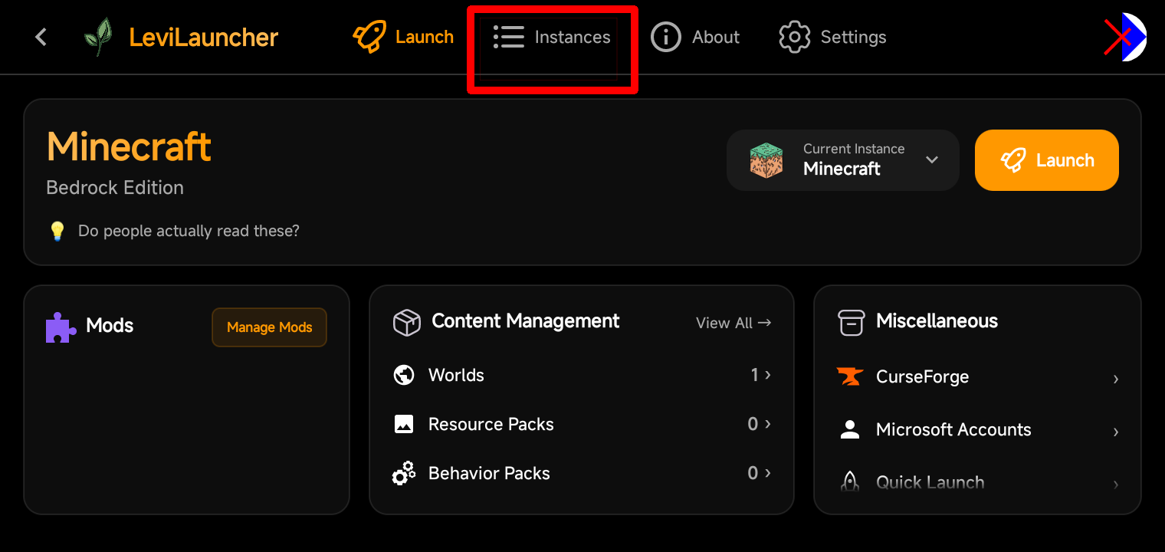1165x552 pixels.
Task: Open the View All content link
Action: (x=733, y=323)
